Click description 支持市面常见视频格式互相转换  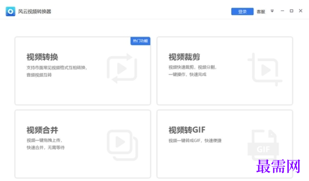point(57,68)
